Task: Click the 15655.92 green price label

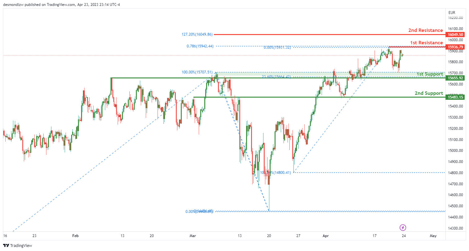Action: (x=455, y=78)
